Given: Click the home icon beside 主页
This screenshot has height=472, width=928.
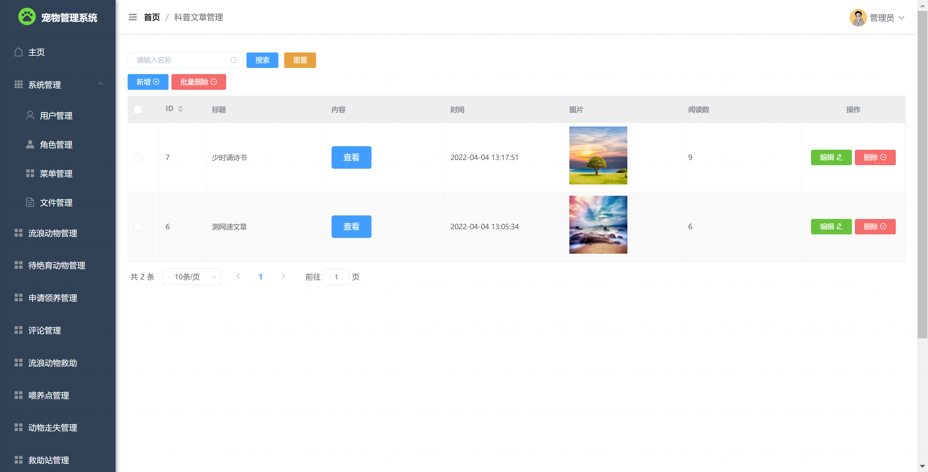Looking at the screenshot, I should click(x=18, y=52).
